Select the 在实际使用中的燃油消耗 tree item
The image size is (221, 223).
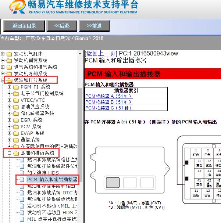[x=49, y=146]
